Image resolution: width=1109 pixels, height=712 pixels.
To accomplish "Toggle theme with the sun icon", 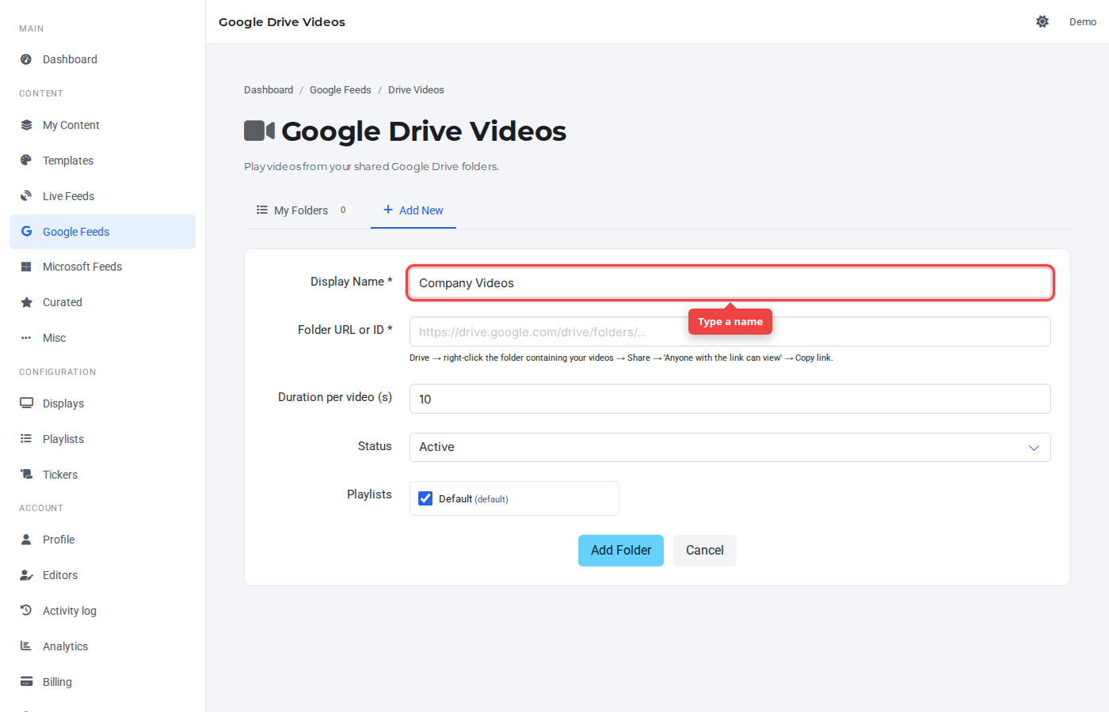I will (x=1042, y=21).
